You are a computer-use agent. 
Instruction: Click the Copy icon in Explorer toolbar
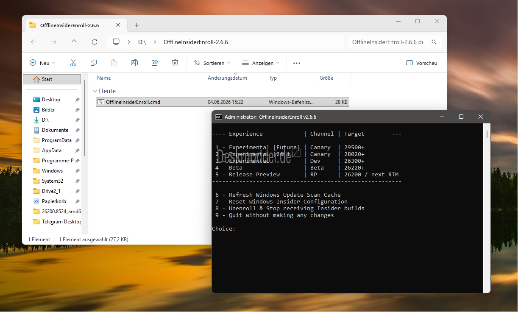tap(94, 63)
